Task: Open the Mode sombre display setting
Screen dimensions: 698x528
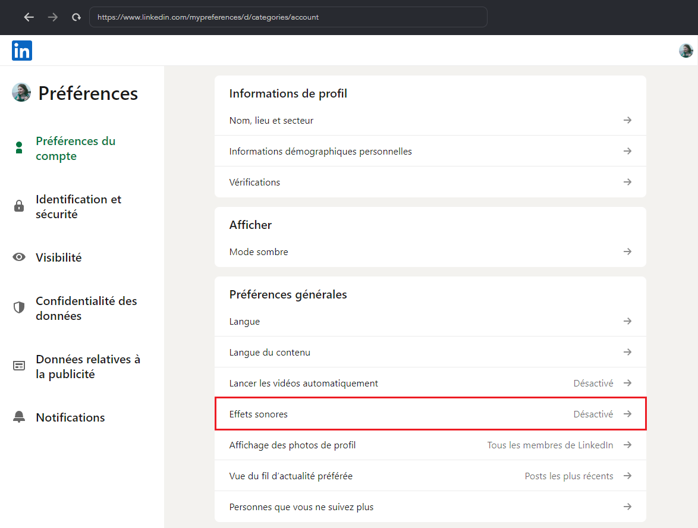Action: pos(430,252)
